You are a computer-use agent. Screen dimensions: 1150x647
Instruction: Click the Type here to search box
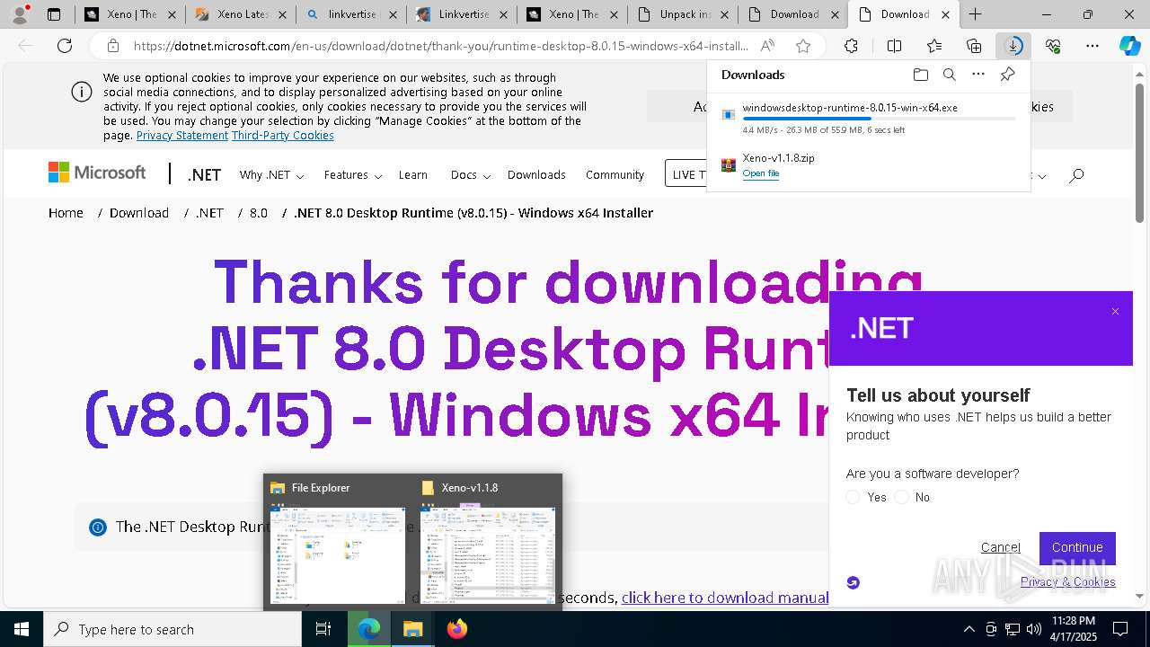172,629
